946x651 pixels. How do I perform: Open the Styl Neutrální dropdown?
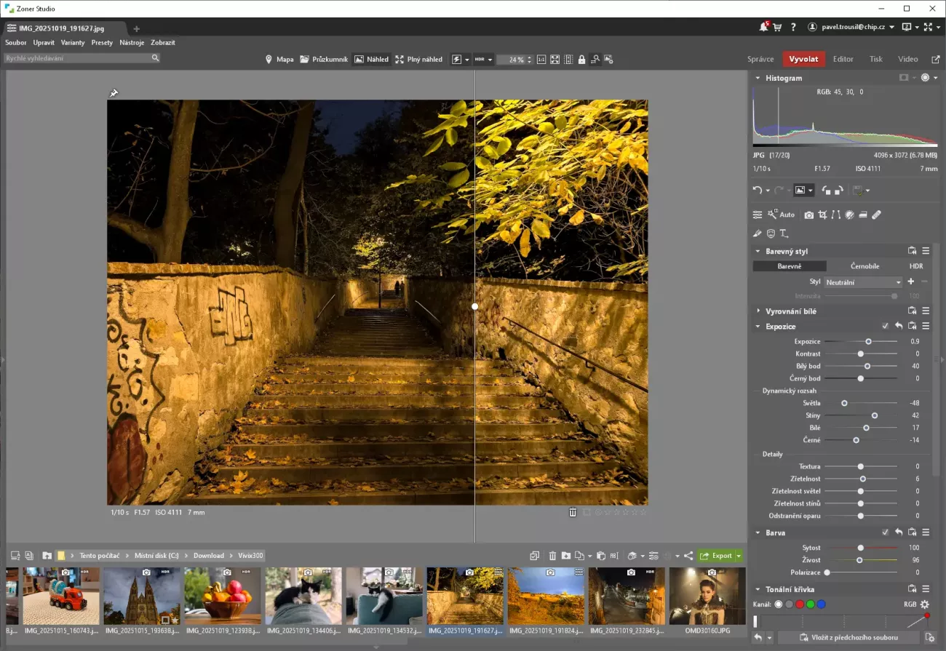click(x=863, y=282)
